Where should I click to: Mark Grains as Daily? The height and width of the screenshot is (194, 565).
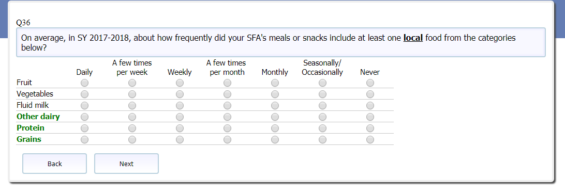point(84,140)
